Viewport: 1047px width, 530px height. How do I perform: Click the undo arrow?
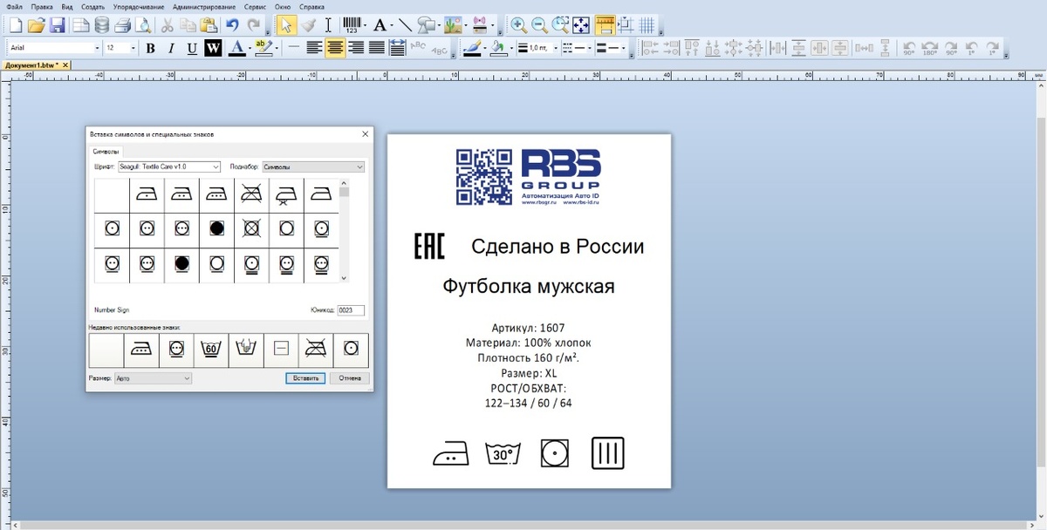pyautogui.click(x=232, y=25)
